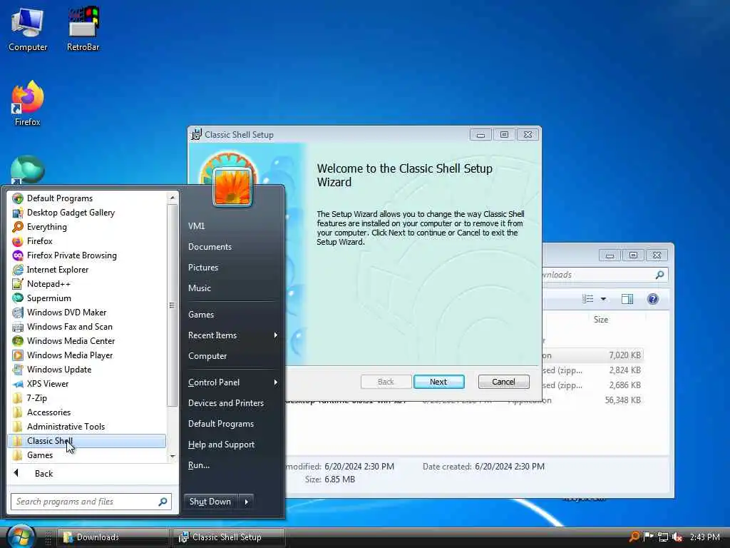
Task: Expand the Games folder in programs list
Action: (40, 455)
